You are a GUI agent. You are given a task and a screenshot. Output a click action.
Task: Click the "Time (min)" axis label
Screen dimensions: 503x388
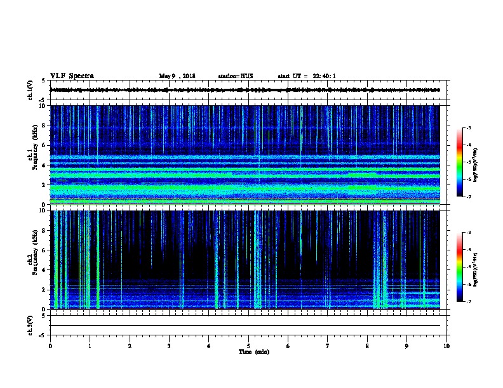254,352
